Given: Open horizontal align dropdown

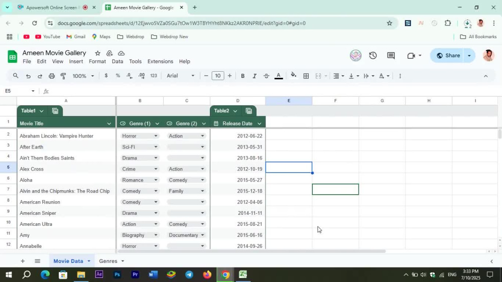Looking at the screenshot, I should point(338,76).
